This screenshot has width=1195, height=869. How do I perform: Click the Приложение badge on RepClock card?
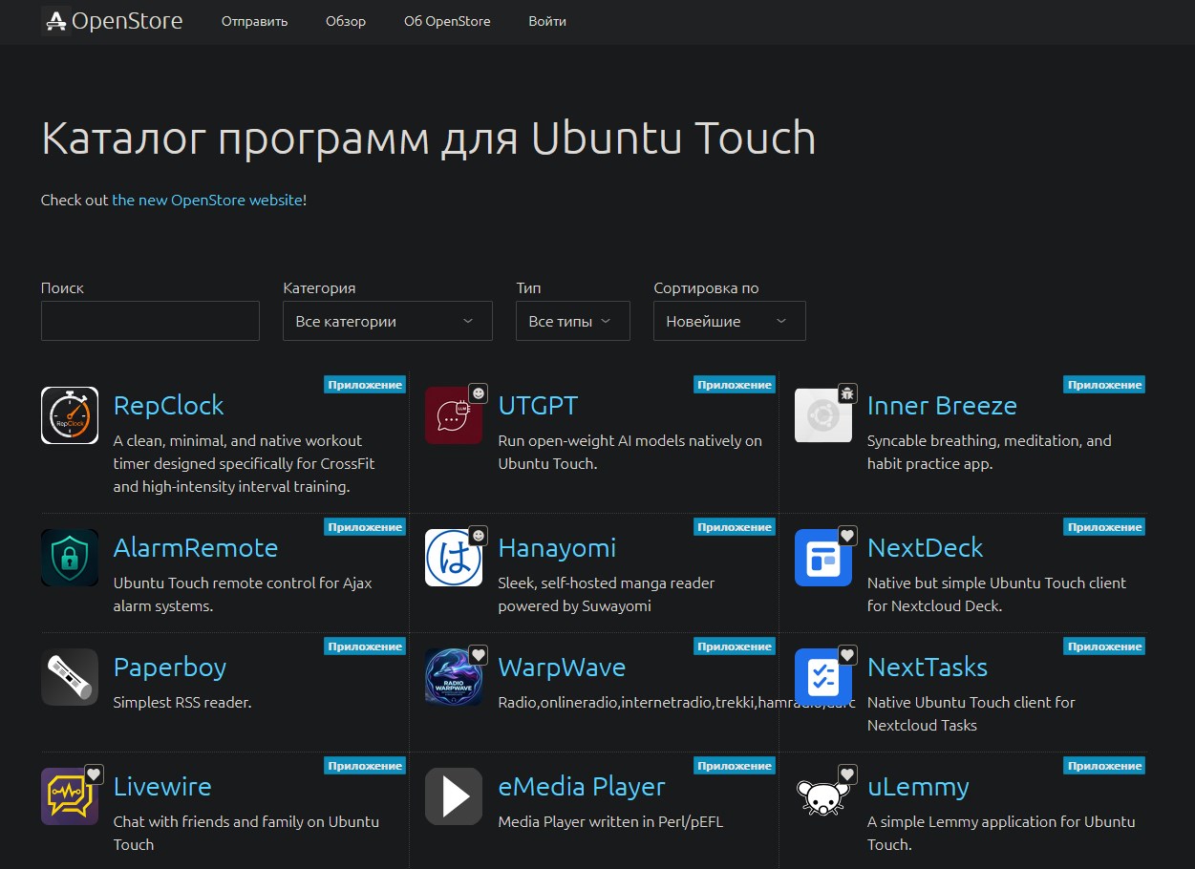pos(365,385)
